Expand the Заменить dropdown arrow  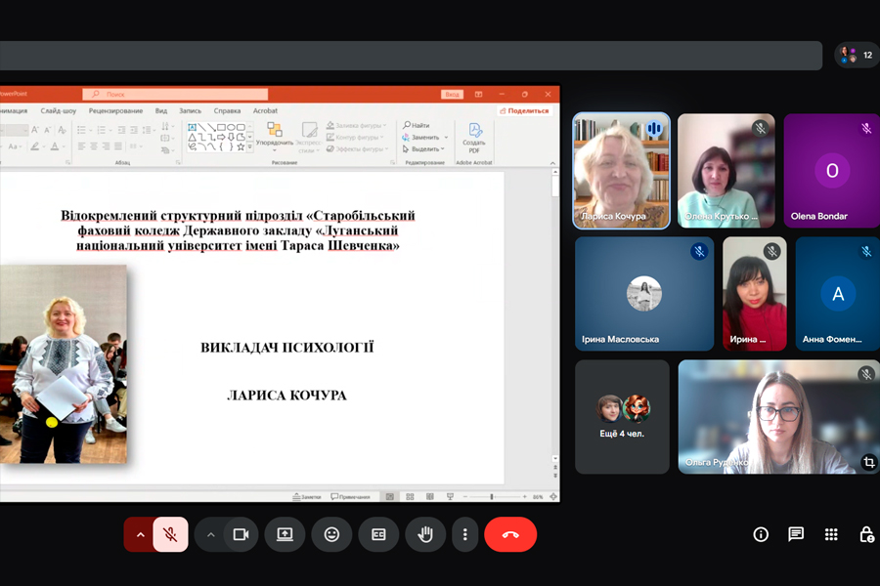[x=446, y=138]
